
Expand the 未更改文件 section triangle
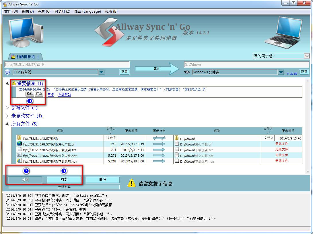(x=7, y=116)
